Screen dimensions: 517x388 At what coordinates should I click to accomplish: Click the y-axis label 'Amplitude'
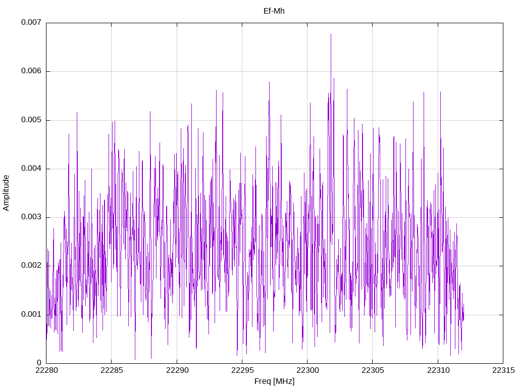pos(6,193)
